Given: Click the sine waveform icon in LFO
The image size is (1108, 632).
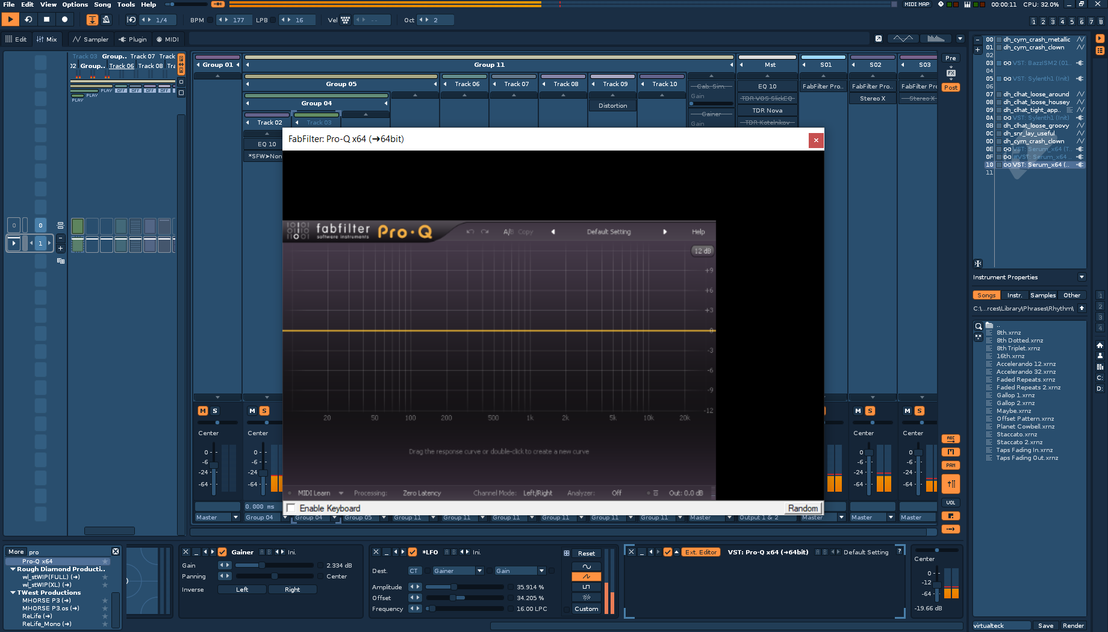Looking at the screenshot, I should click(x=587, y=566).
